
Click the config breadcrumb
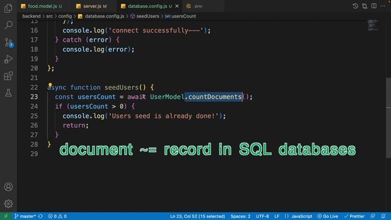tap(65, 16)
